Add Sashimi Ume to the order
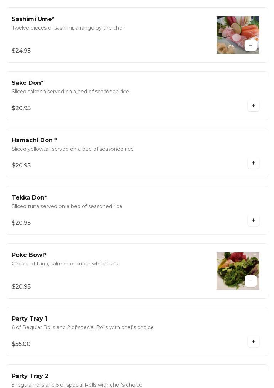This screenshot has width=274, height=388. (x=251, y=45)
